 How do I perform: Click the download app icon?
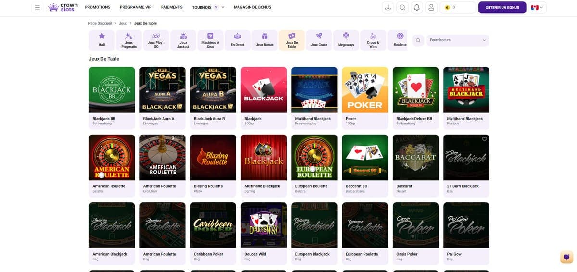[388, 7]
